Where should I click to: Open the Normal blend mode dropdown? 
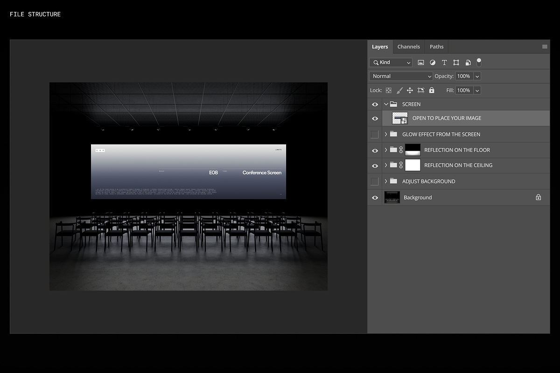401,76
